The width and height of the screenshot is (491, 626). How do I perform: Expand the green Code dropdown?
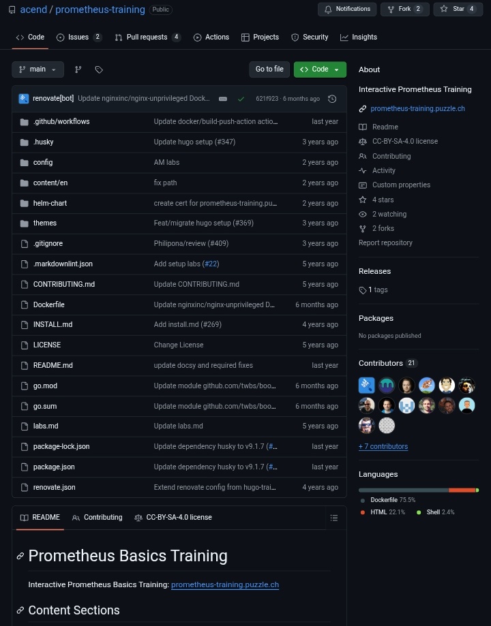(320, 69)
